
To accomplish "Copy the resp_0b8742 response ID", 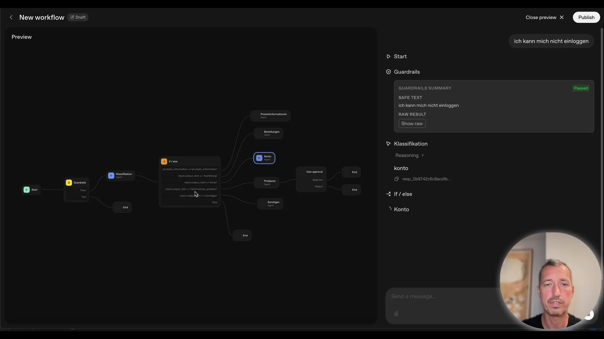I will click(x=396, y=179).
